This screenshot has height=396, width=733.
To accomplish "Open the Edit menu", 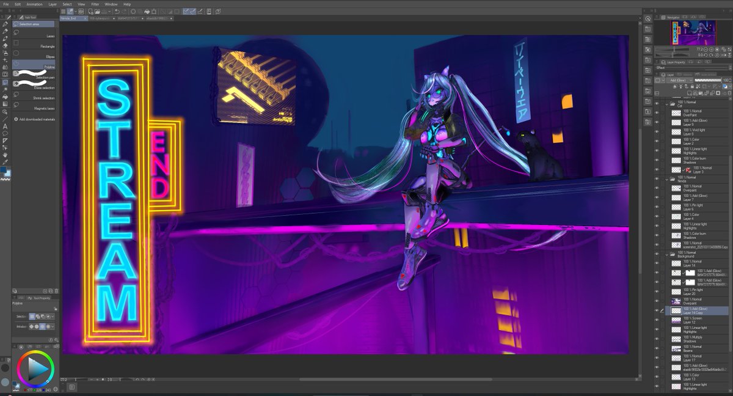I will tap(18, 4).
